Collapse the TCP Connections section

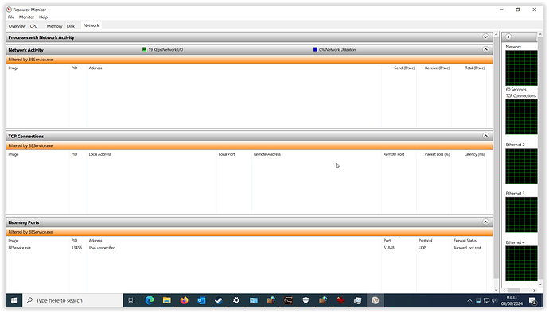click(x=485, y=136)
